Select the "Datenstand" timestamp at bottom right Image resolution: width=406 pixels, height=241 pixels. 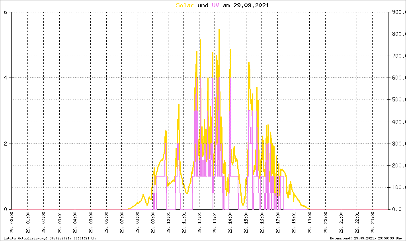click(x=366, y=238)
